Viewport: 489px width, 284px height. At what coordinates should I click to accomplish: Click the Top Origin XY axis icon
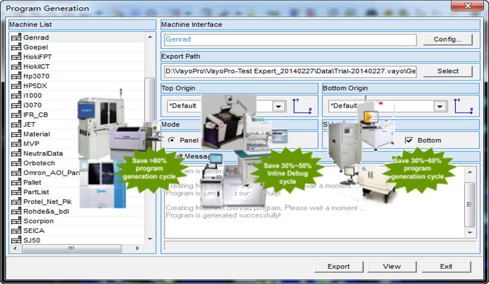[x=302, y=106]
